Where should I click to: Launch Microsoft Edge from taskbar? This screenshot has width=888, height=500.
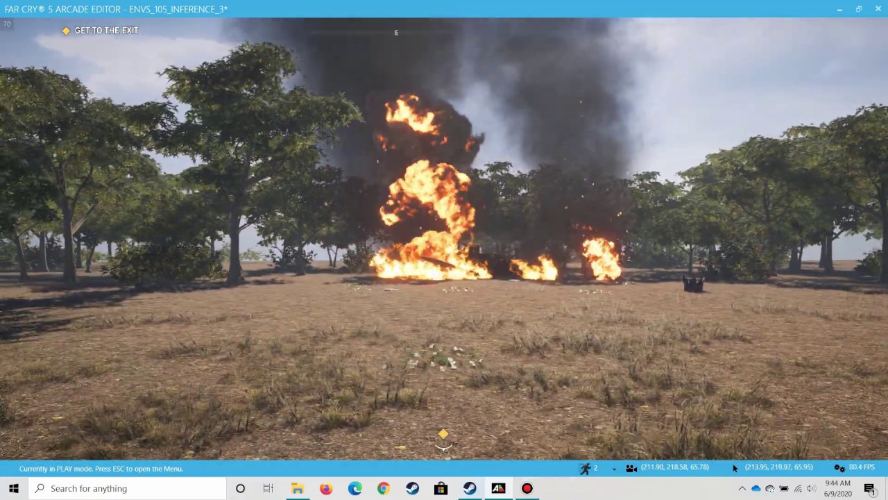tap(355, 488)
